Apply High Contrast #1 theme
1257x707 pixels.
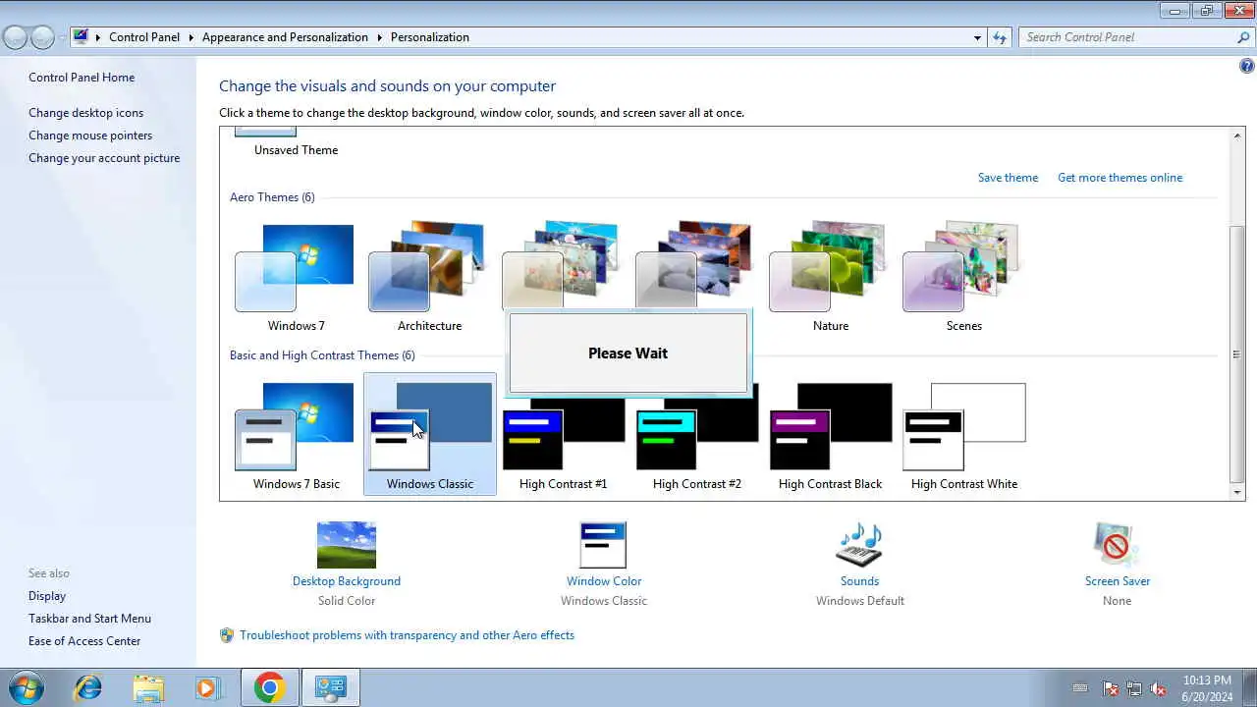(563, 435)
